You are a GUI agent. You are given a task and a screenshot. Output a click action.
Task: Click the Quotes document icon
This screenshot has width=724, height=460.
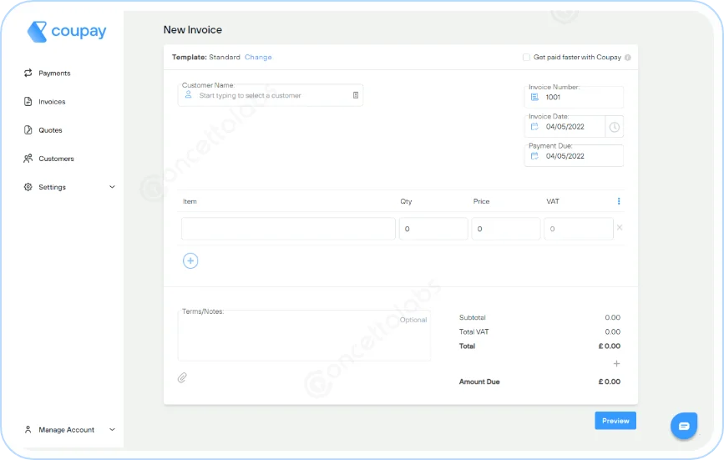[28, 130]
